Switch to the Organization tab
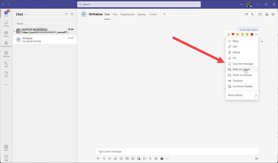 click(x=127, y=14)
